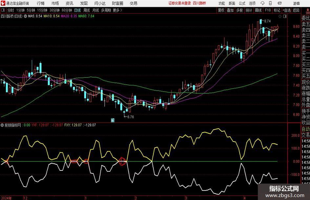Open the 问小达 assistant menu
The image size is (310, 200).
pyautogui.click(x=100, y=3)
